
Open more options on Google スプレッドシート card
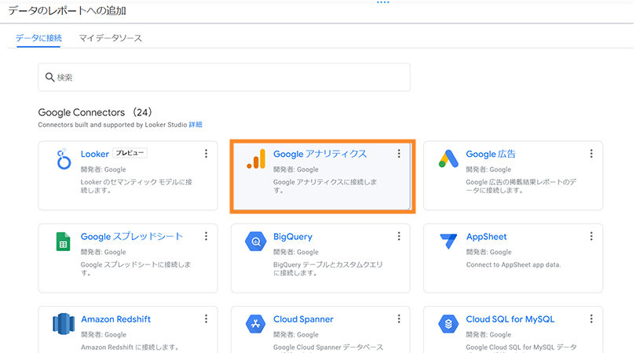coord(206,236)
